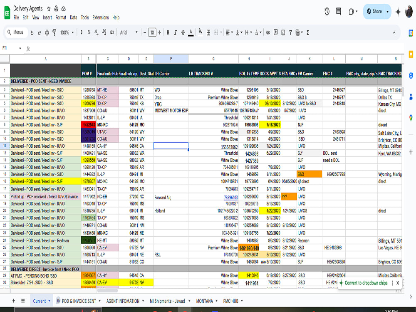
Task: Open text wrapping dropdown
Action: pyautogui.click(x=249, y=32)
